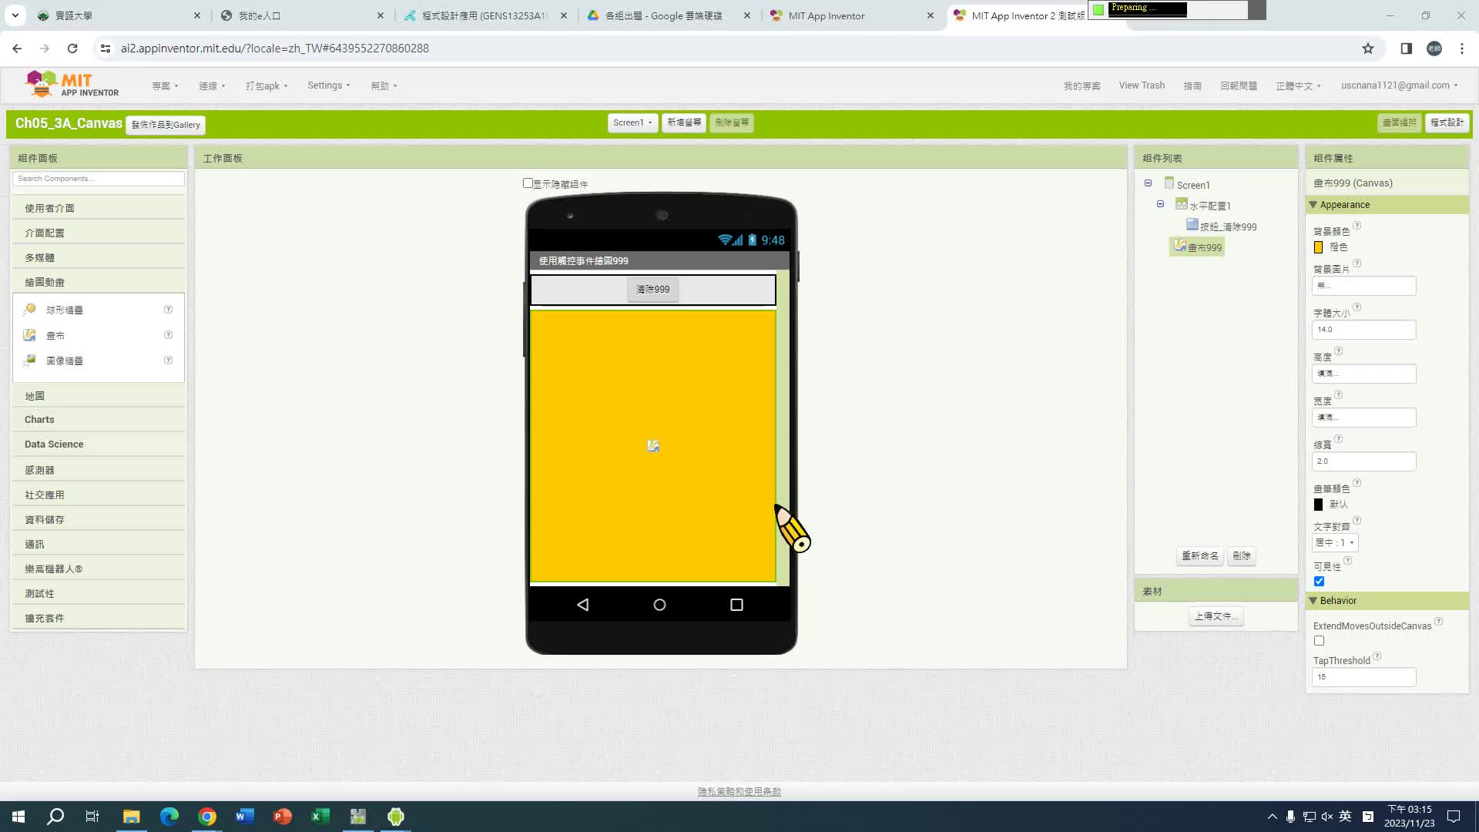Launch Microsoft Edge from taskbar
This screenshot has width=1479, height=832.
point(169,817)
